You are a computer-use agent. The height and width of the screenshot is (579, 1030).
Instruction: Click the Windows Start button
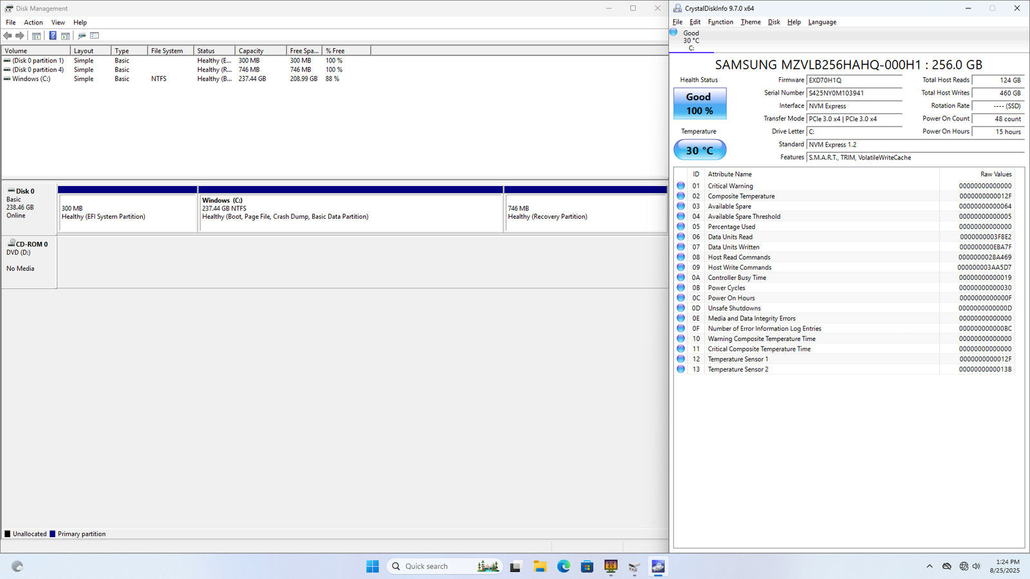pos(372,566)
